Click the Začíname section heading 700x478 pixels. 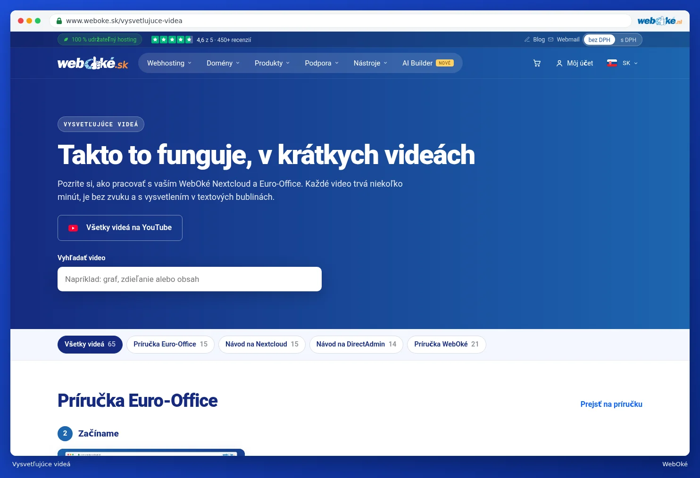click(99, 433)
